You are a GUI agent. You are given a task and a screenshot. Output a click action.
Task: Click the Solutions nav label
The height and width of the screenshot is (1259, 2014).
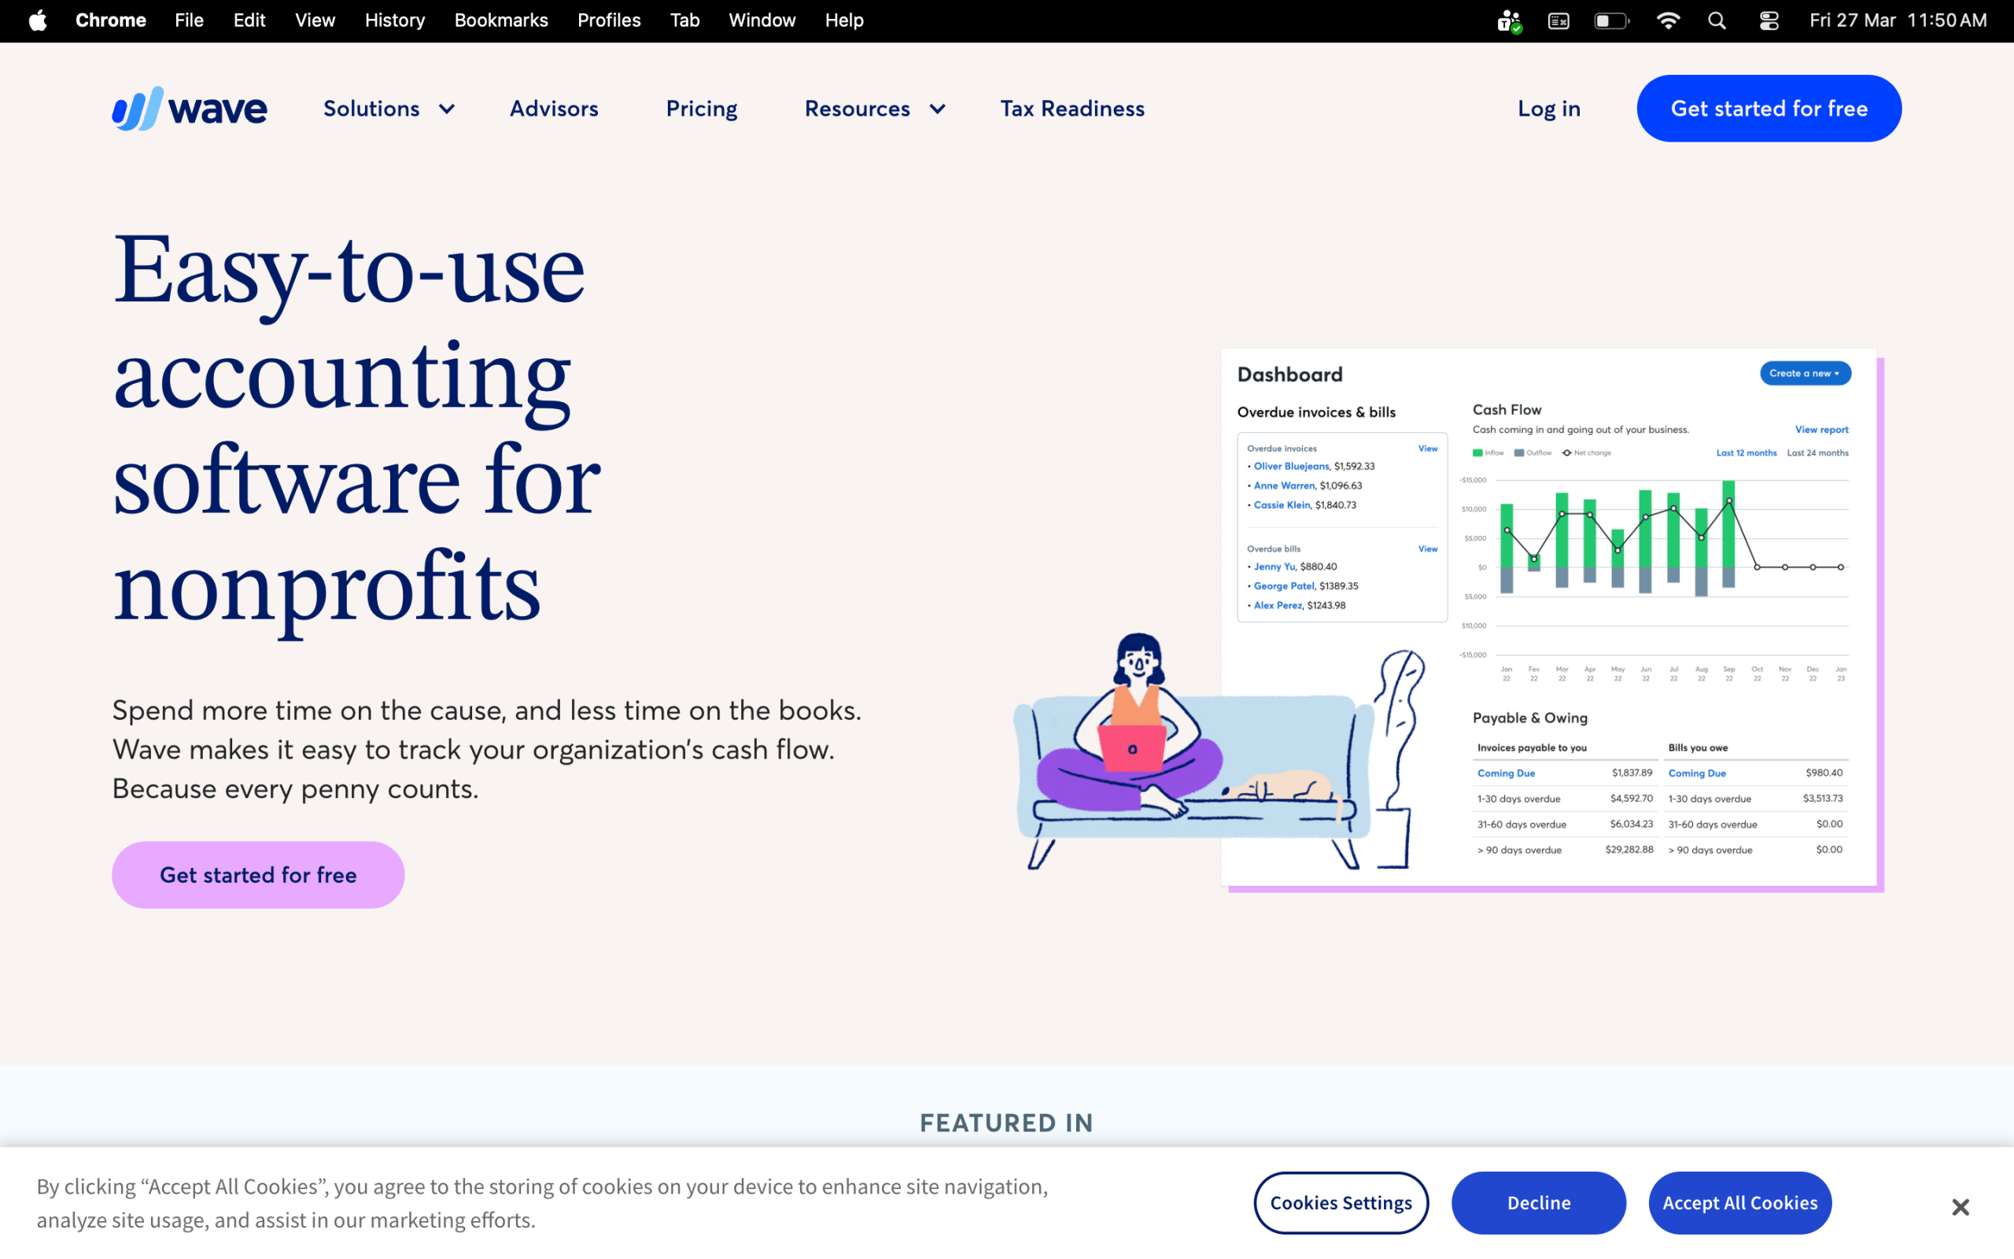tap(371, 109)
